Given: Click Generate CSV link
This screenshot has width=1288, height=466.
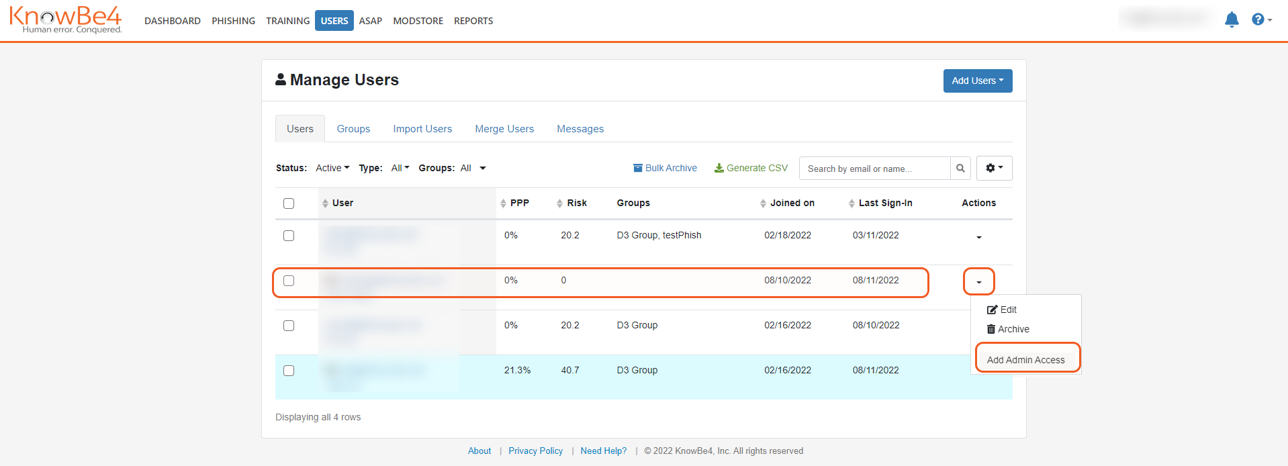Looking at the screenshot, I should [x=751, y=168].
